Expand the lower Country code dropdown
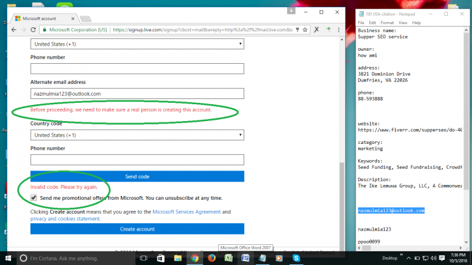472x265 pixels. (x=137, y=135)
